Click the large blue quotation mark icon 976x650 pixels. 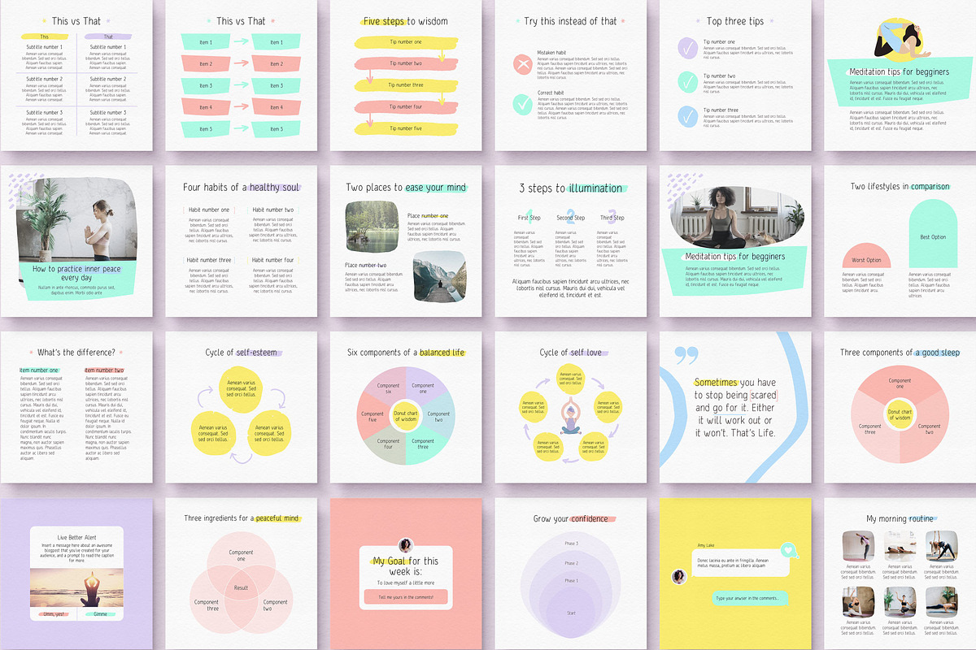point(686,355)
